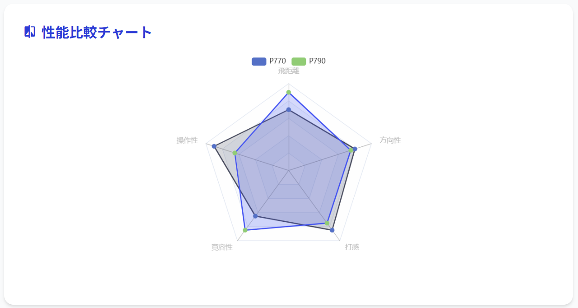Hide the P770 series using its legend label
Viewport: 578px width, 308px height.
[x=278, y=61]
